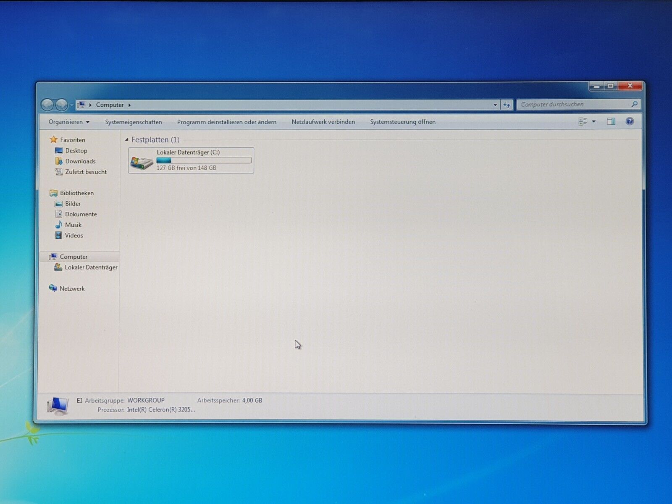Toggle the preview pane icon
Screen dimensions: 672x504
[611, 122]
